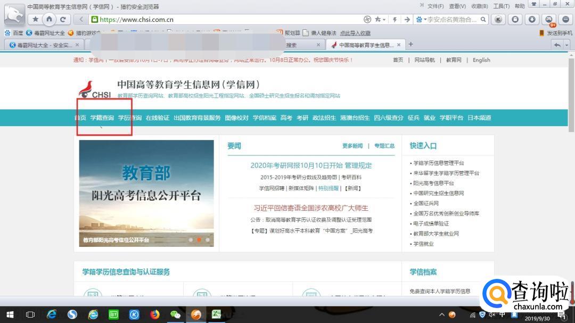The height and width of the screenshot is (323, 575).
Task: Click the green SSL padlock icon
Action: pos(95,20)
